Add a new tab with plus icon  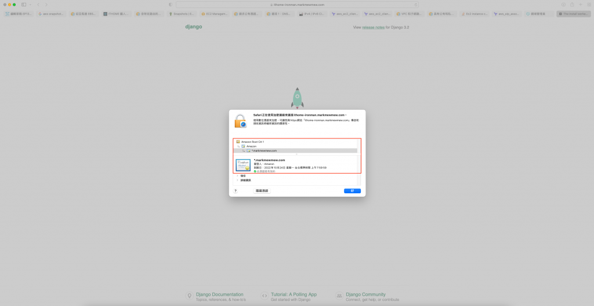click(x=580, y=5)
